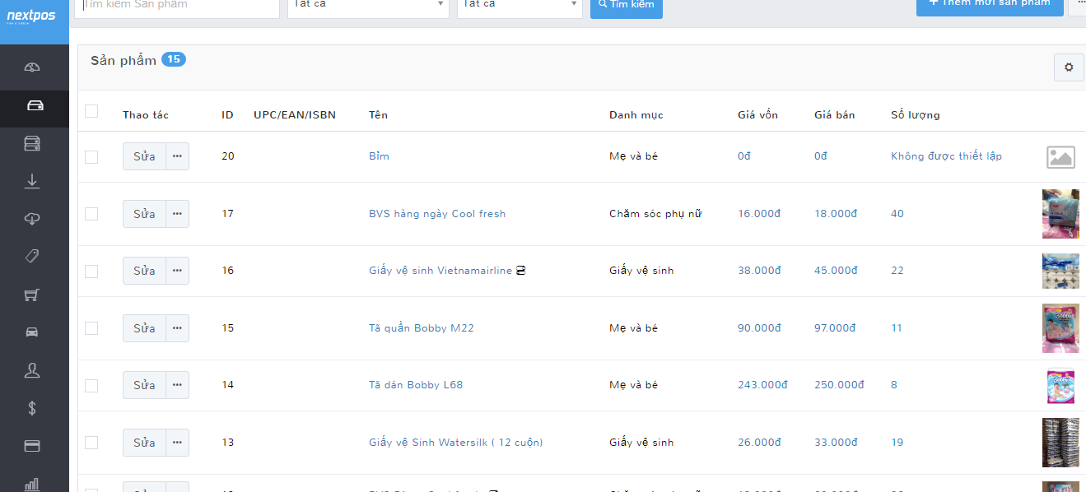Sort by the Tên column header
This screenshot has height=492, width=1086.
click(x=378, y=115)
